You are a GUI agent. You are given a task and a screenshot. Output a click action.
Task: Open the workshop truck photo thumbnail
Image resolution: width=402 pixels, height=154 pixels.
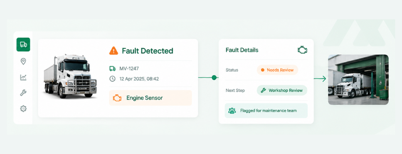[x=358, y=79]
